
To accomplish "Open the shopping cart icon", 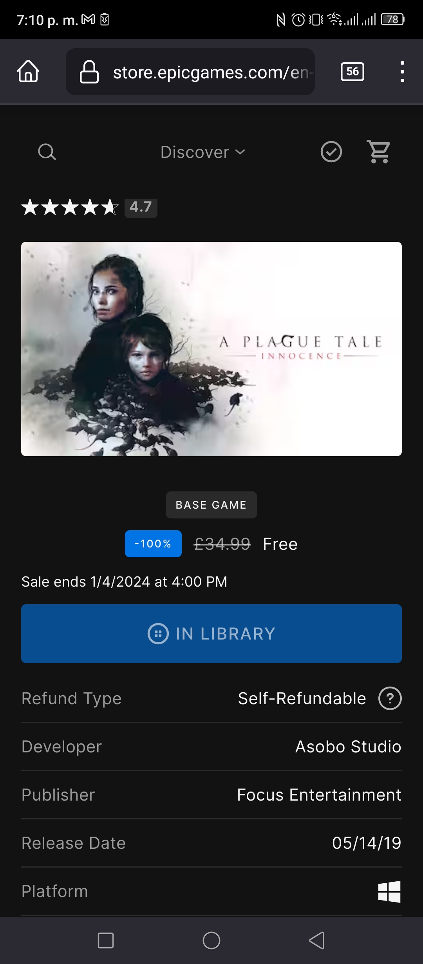I will (x=379, y=152).
